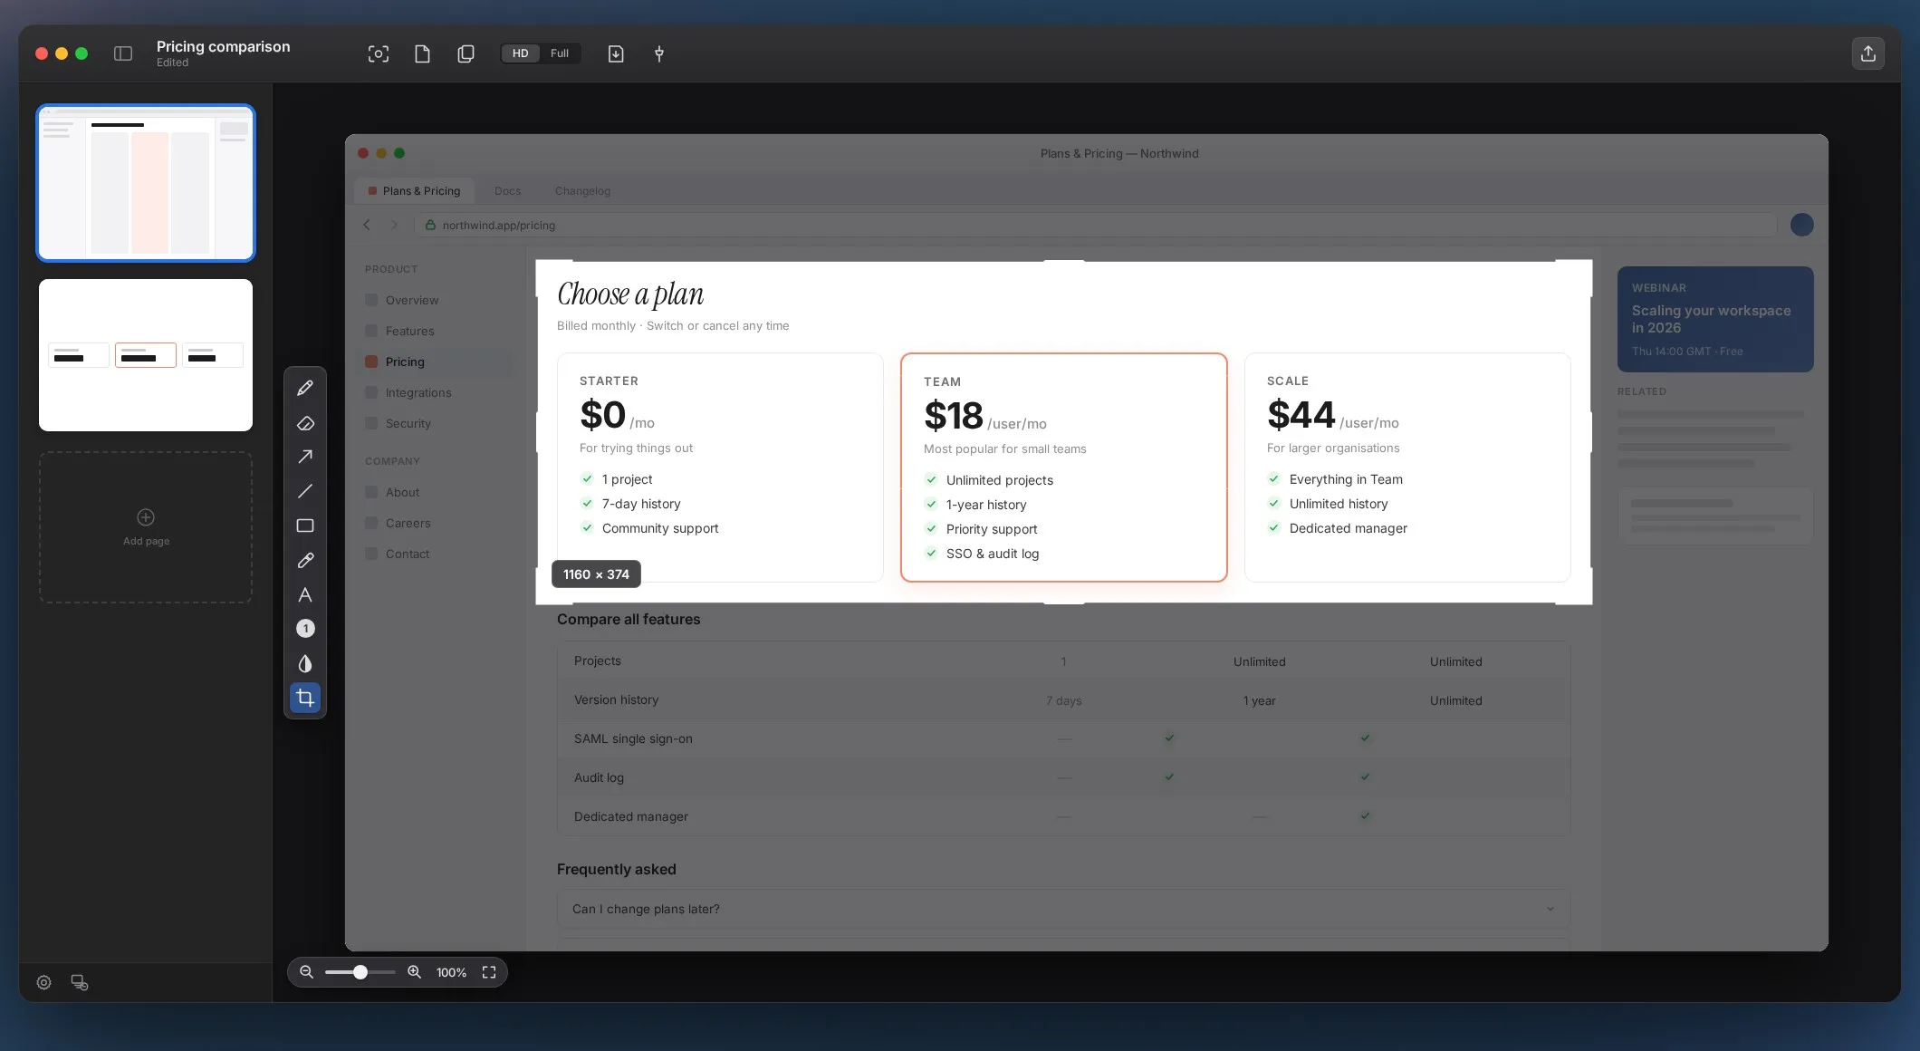Click the Add page placeholder

click(146, 527)
